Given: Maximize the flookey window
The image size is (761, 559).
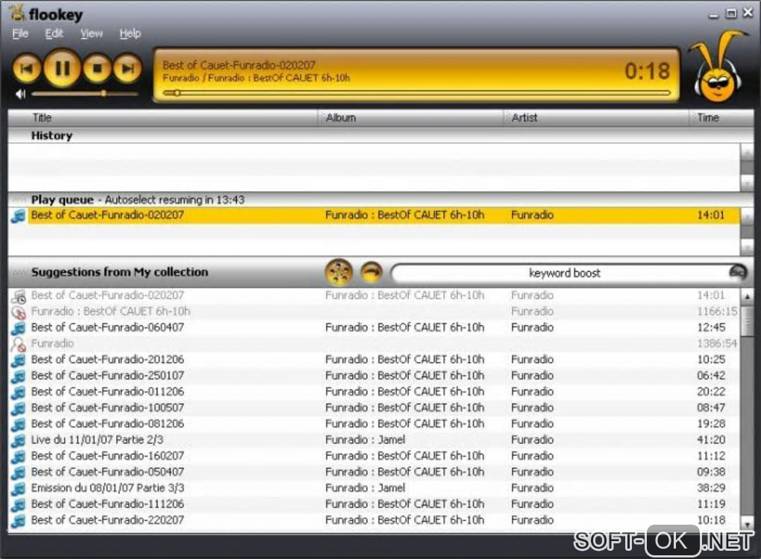Looking at the screenshot, I should pos(731,13).
